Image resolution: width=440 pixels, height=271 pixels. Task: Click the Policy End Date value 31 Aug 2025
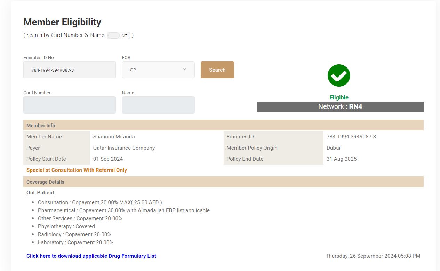click(341, 159)
